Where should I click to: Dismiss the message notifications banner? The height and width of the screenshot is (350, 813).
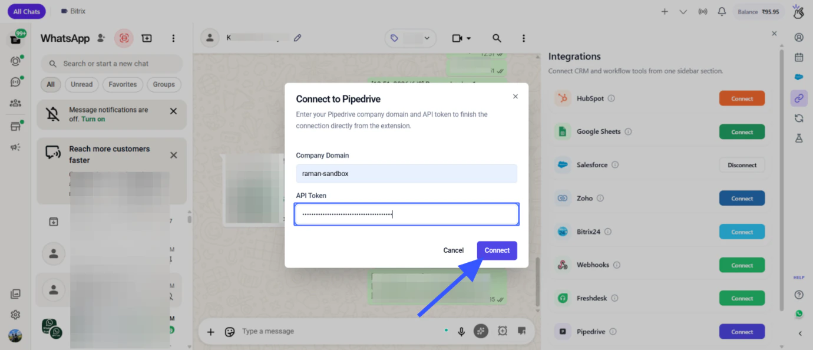pos(173,111)
